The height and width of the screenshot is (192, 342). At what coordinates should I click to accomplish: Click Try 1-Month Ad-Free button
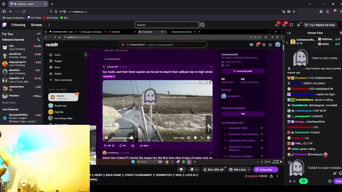coord(320,25)
